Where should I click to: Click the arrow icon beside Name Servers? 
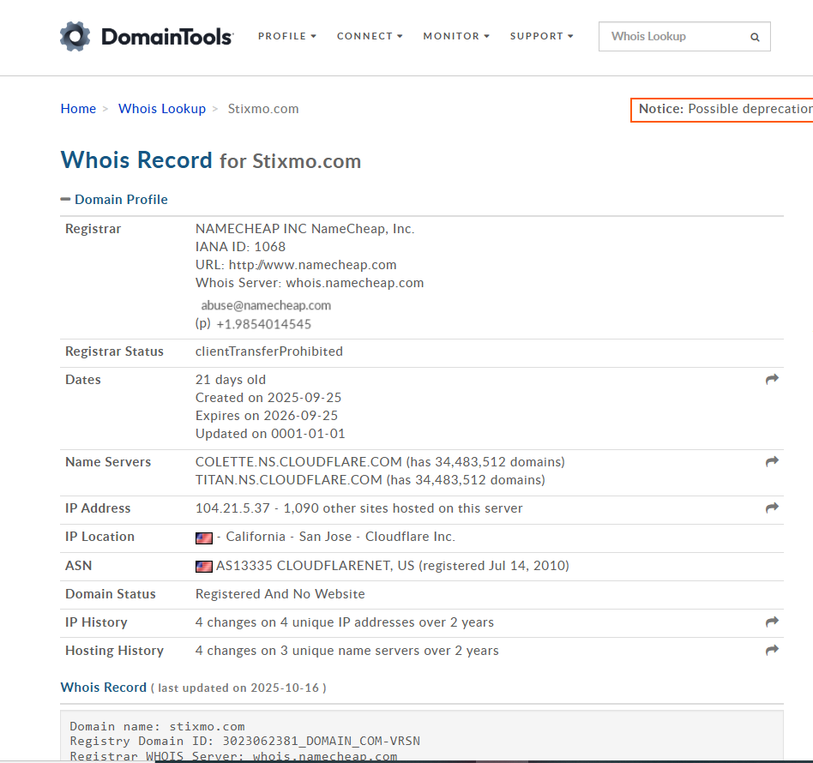[772, 461]
